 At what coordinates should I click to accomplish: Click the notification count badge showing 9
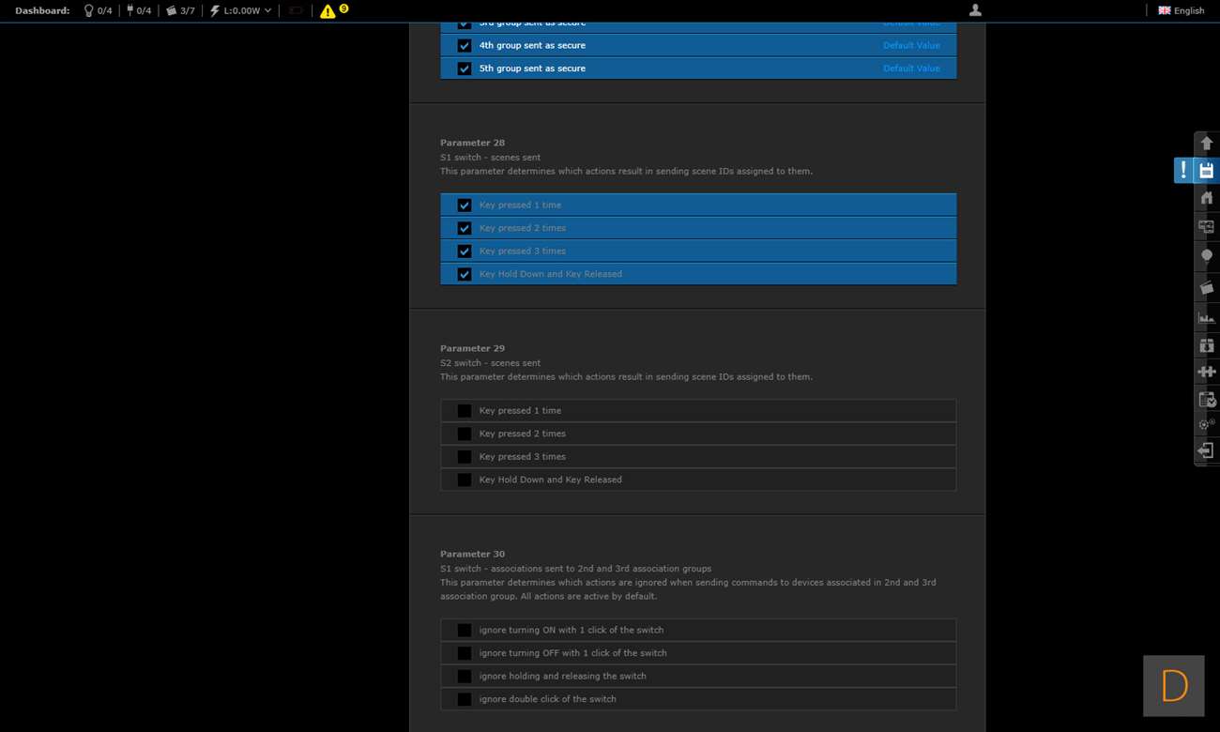coord(343,8)
